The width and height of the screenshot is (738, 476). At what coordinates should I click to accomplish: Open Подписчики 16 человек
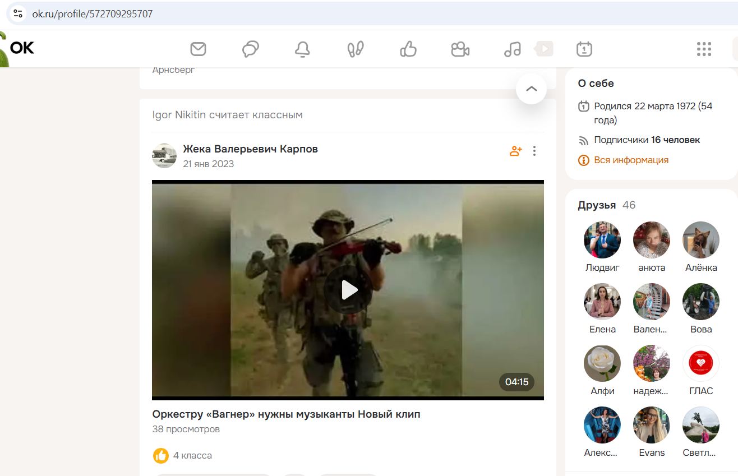point(647,140)
